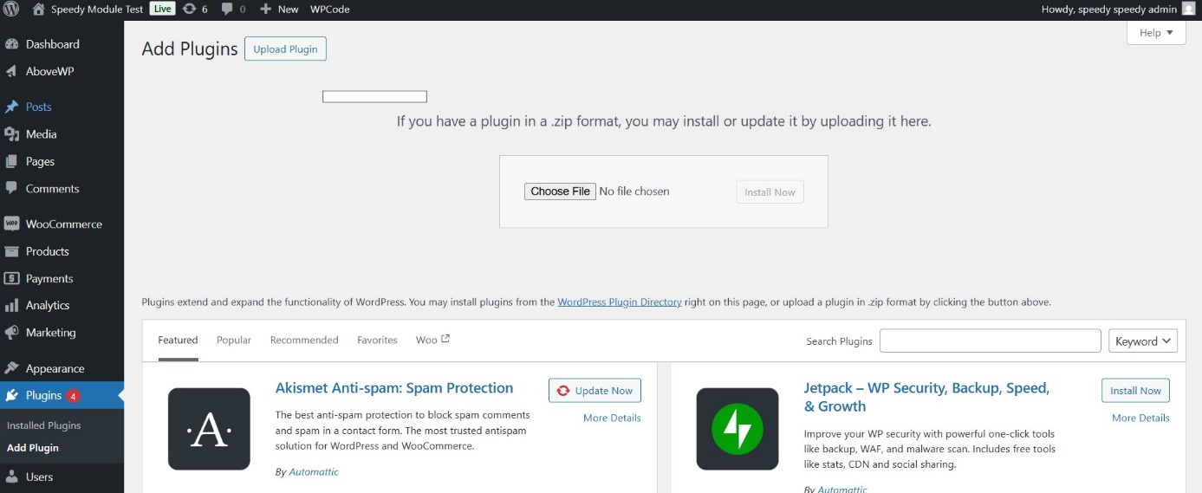This screenshot has width=1202, height=493.
Task: Open the Jetpack plugin title link
Action: click(x=926, y=397)
